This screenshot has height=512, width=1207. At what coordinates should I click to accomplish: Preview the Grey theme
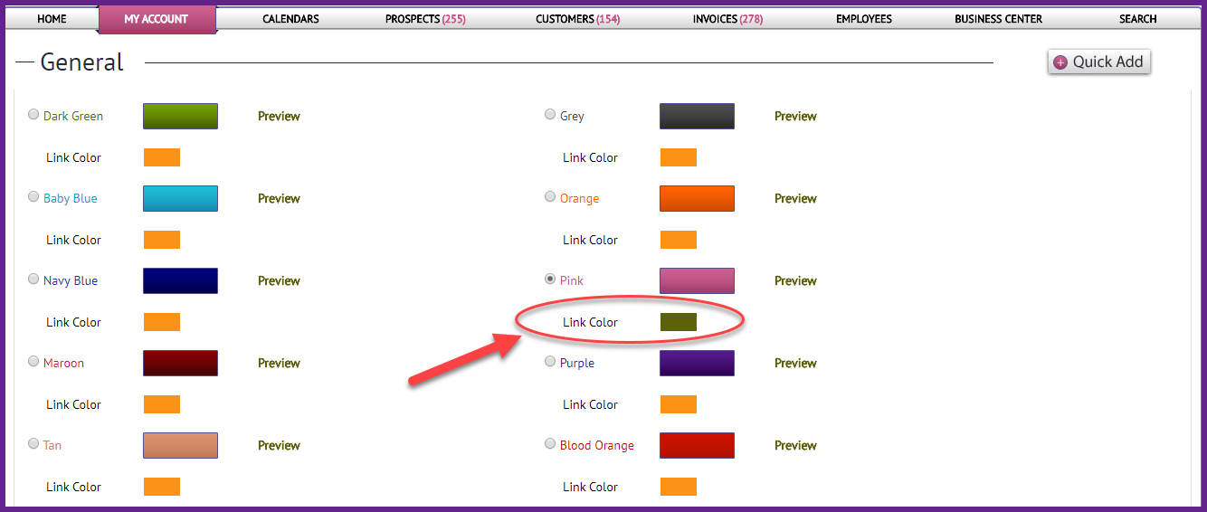pos(795,117)
